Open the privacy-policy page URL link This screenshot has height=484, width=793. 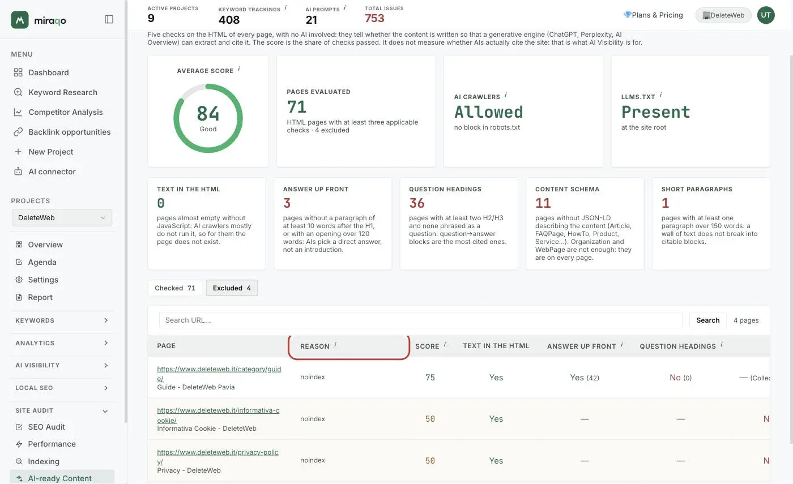tap(218, 457)
